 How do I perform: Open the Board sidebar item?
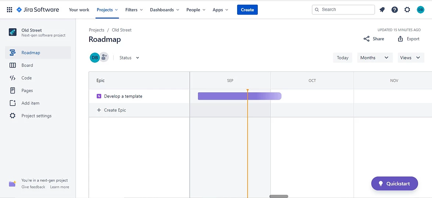(27, 65)
